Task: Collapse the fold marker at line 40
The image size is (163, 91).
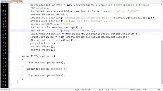Action: (9, 72)
